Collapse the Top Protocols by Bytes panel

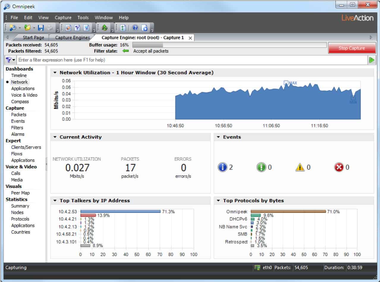[x=218, y=201]
